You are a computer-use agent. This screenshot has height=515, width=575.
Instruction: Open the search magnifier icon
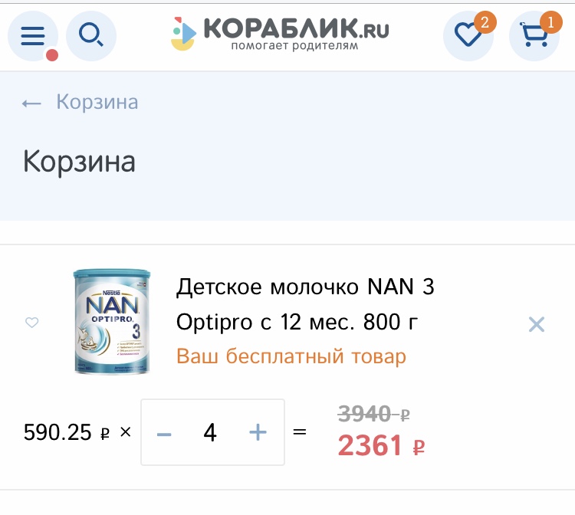pyautogui.click(x=91, y=36)
